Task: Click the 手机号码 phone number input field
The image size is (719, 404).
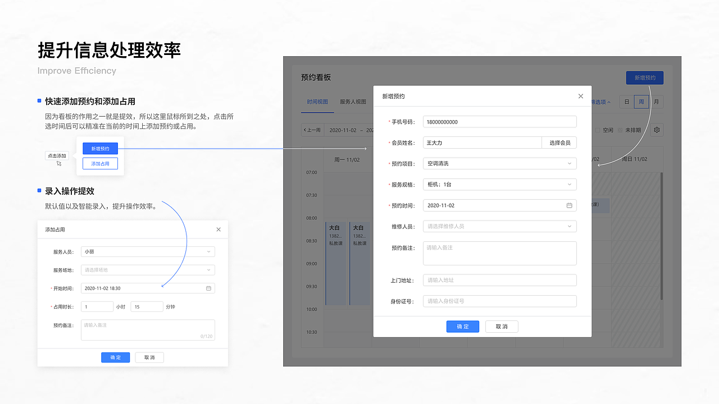Action: coord(499,121)
